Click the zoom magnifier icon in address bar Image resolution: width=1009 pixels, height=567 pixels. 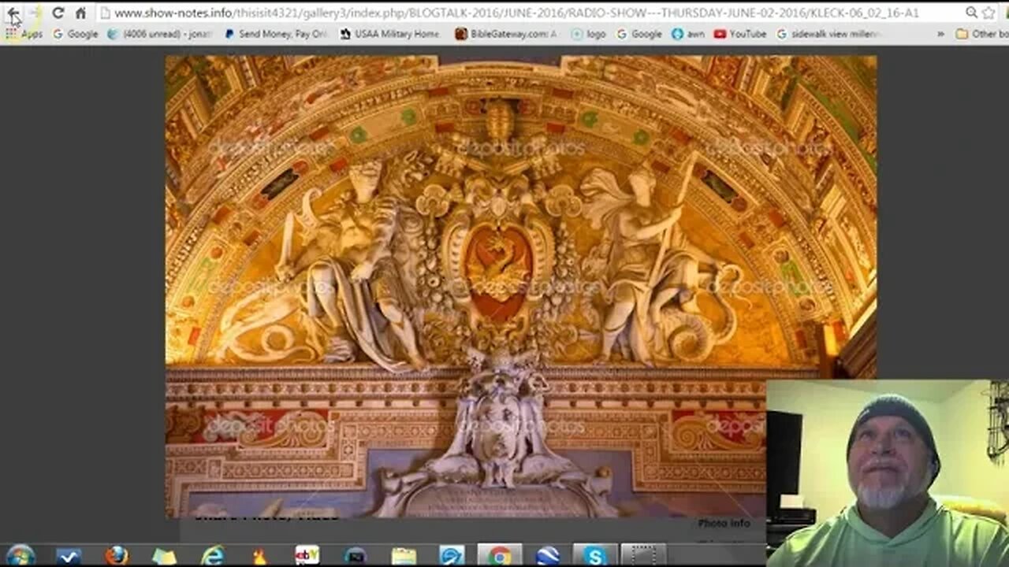coord(971,13)
